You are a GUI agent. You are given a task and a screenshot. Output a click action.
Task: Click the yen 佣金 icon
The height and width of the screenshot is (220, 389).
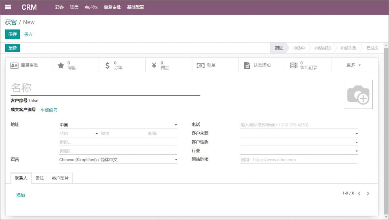click(154, 65)
